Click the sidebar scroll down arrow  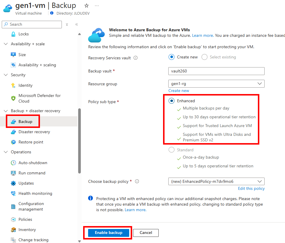pyautogui.click(x=79, y=241)
